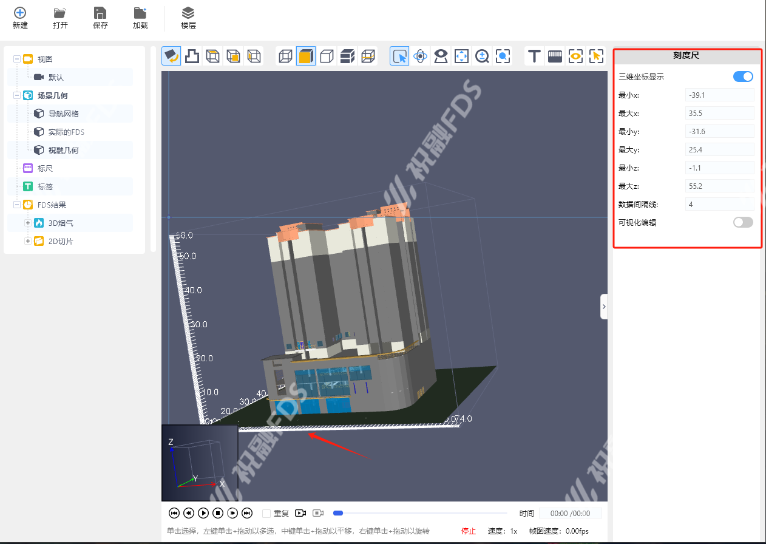Click the 数据间隔线 value field
Viewport: 766px width, 544px height.
(719, 204)
